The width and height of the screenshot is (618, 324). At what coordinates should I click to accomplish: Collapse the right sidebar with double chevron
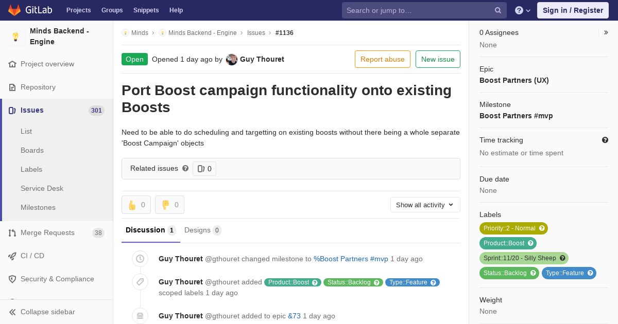pos(606,32)
